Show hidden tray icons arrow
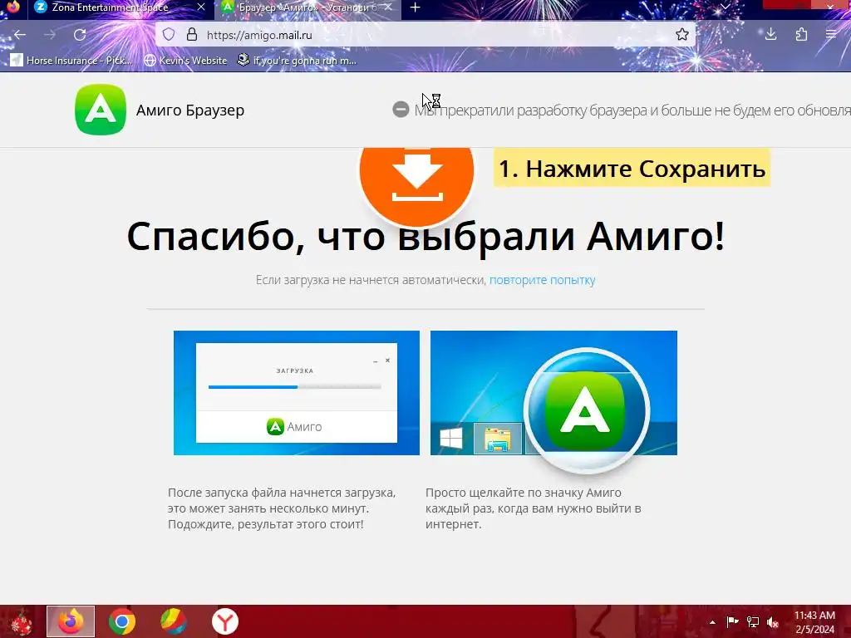The width and height of the screenshot is (851, 638). click(712, 622)
